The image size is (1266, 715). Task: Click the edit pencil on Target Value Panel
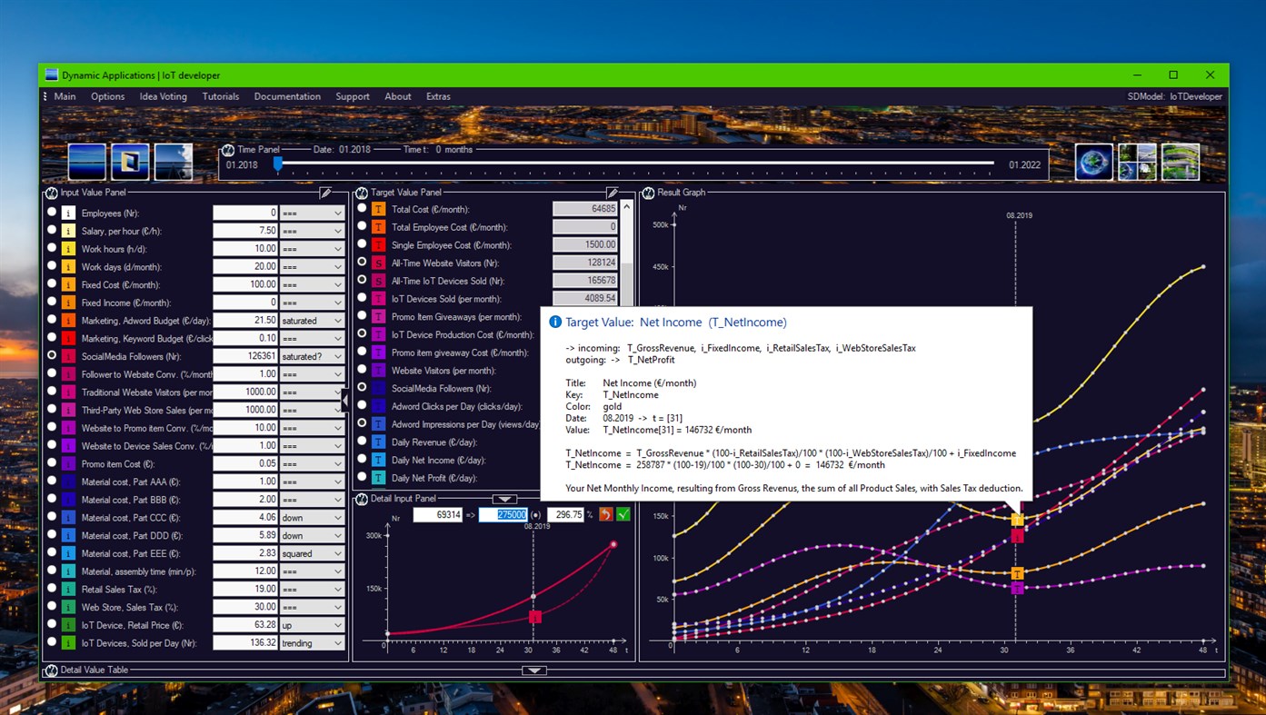(611, 192)
